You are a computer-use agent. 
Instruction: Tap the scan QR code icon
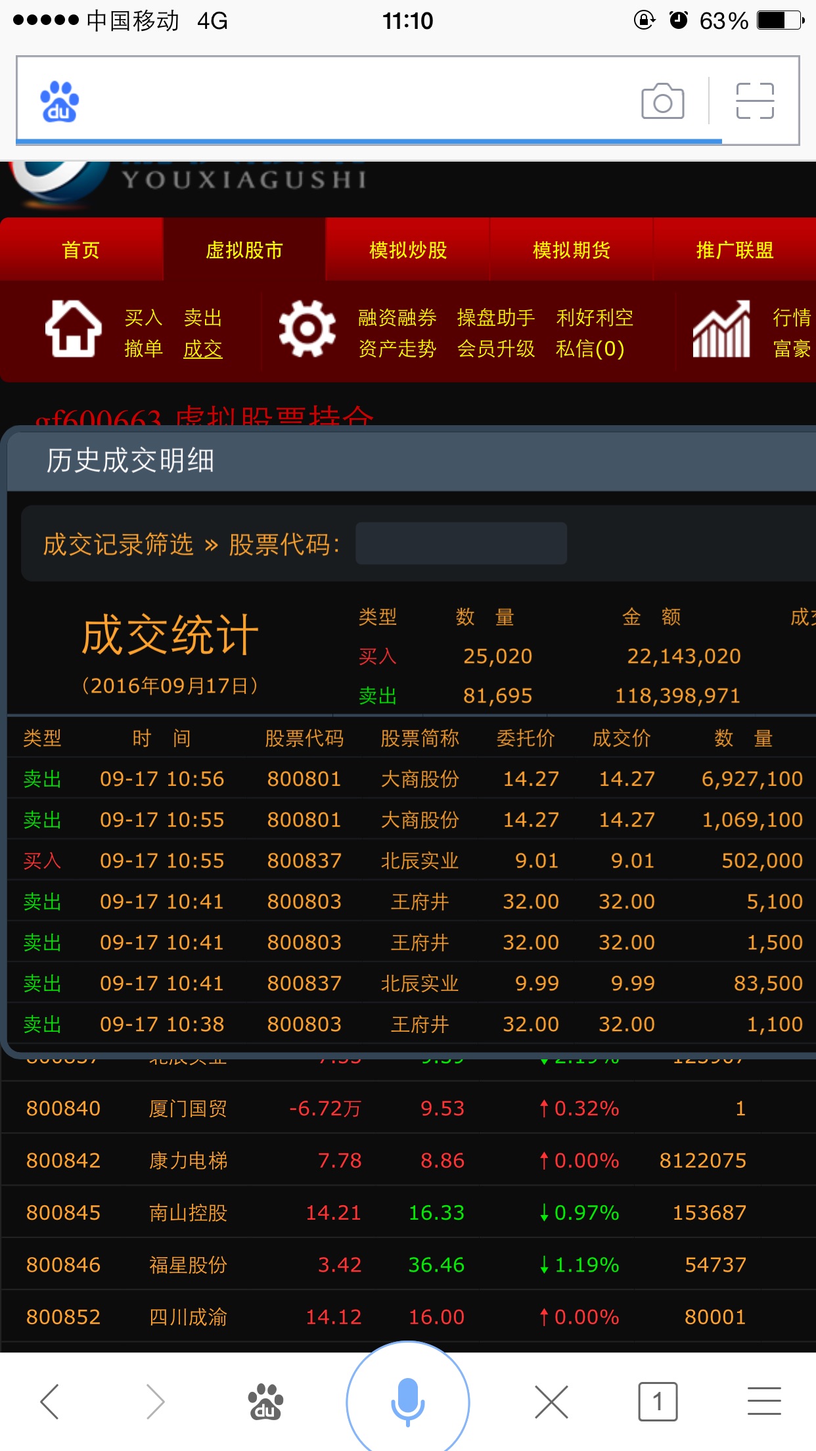[755, 101]
